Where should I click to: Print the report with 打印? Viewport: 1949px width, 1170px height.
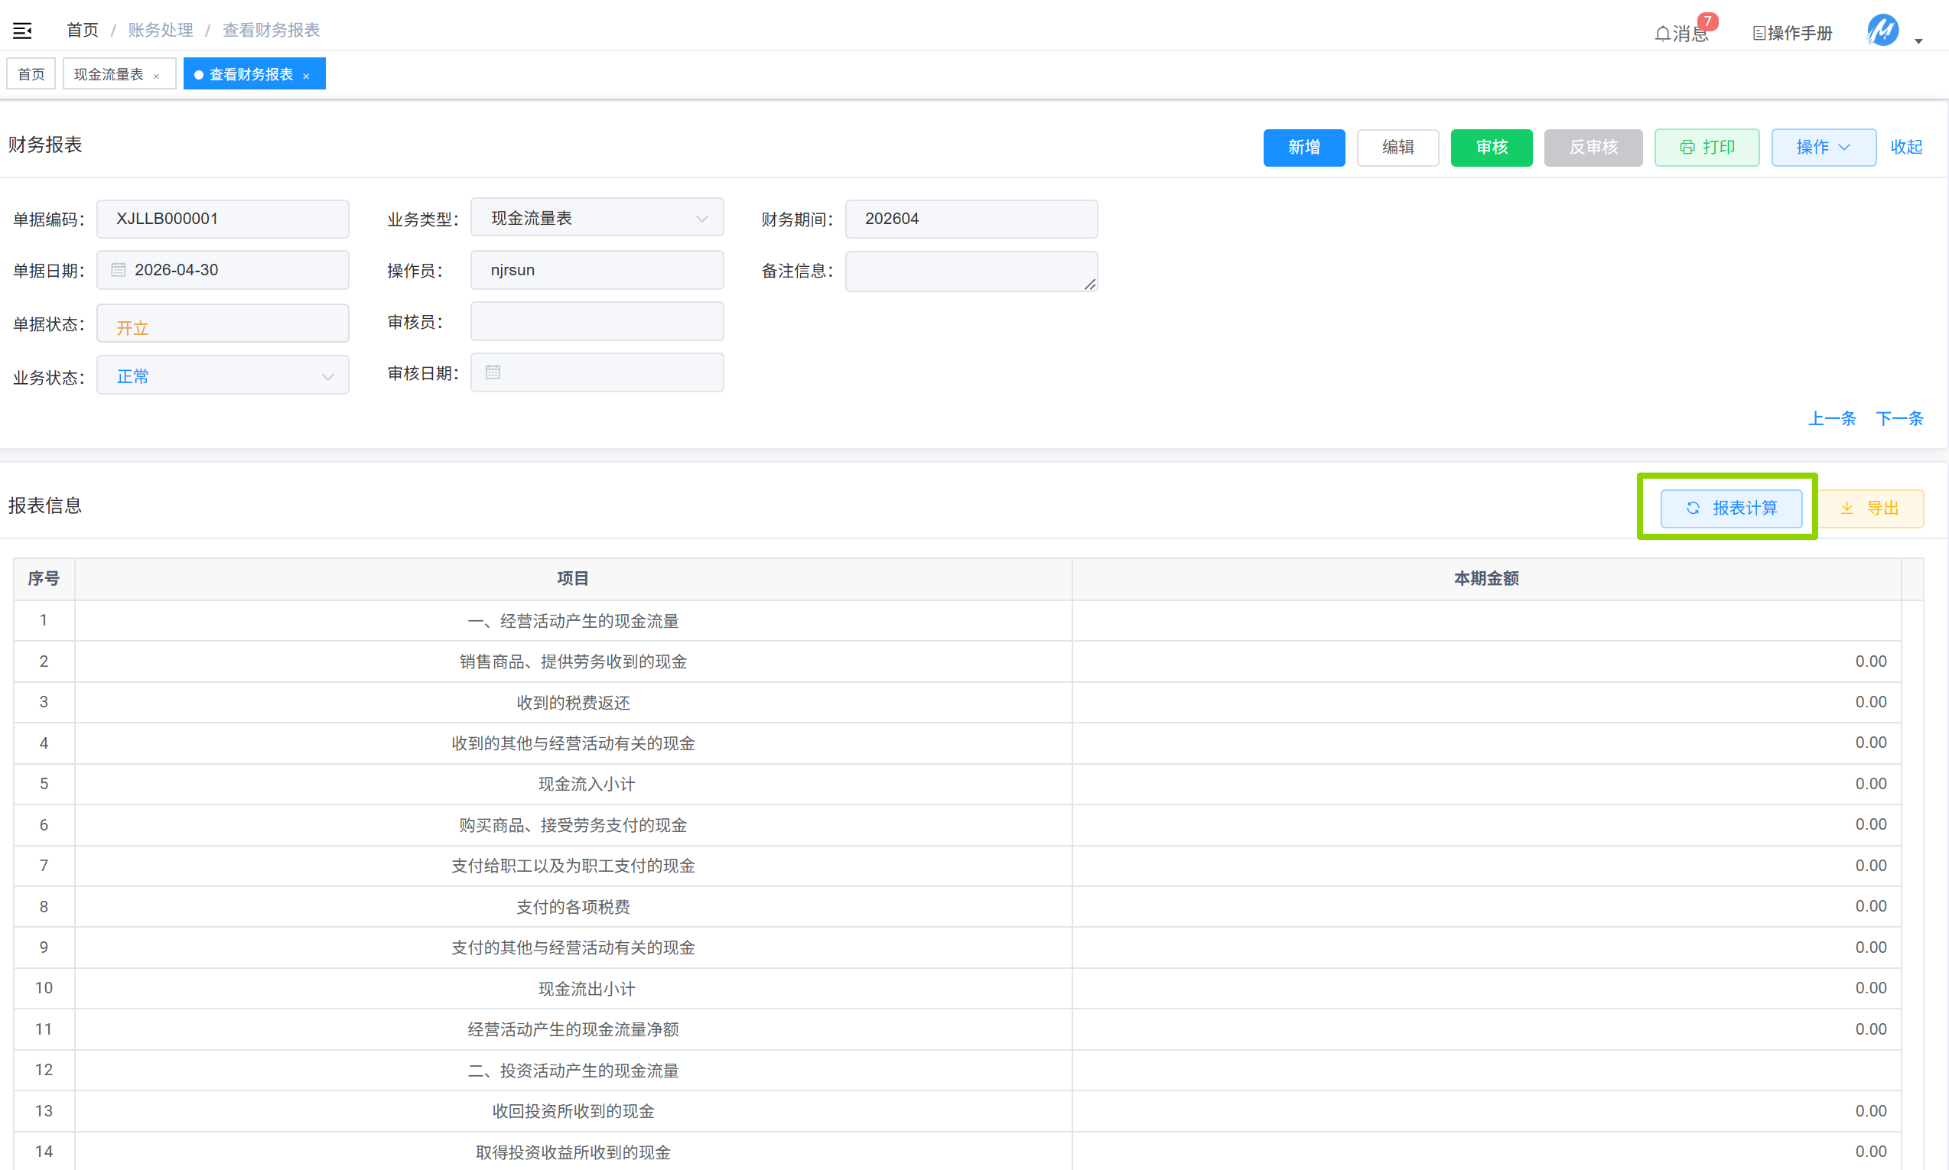tap(1707, 148)
